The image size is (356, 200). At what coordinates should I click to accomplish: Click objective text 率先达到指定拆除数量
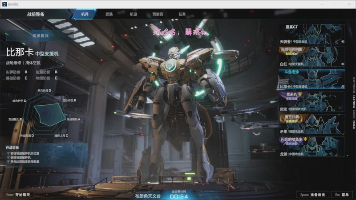[x=25, y=161]
